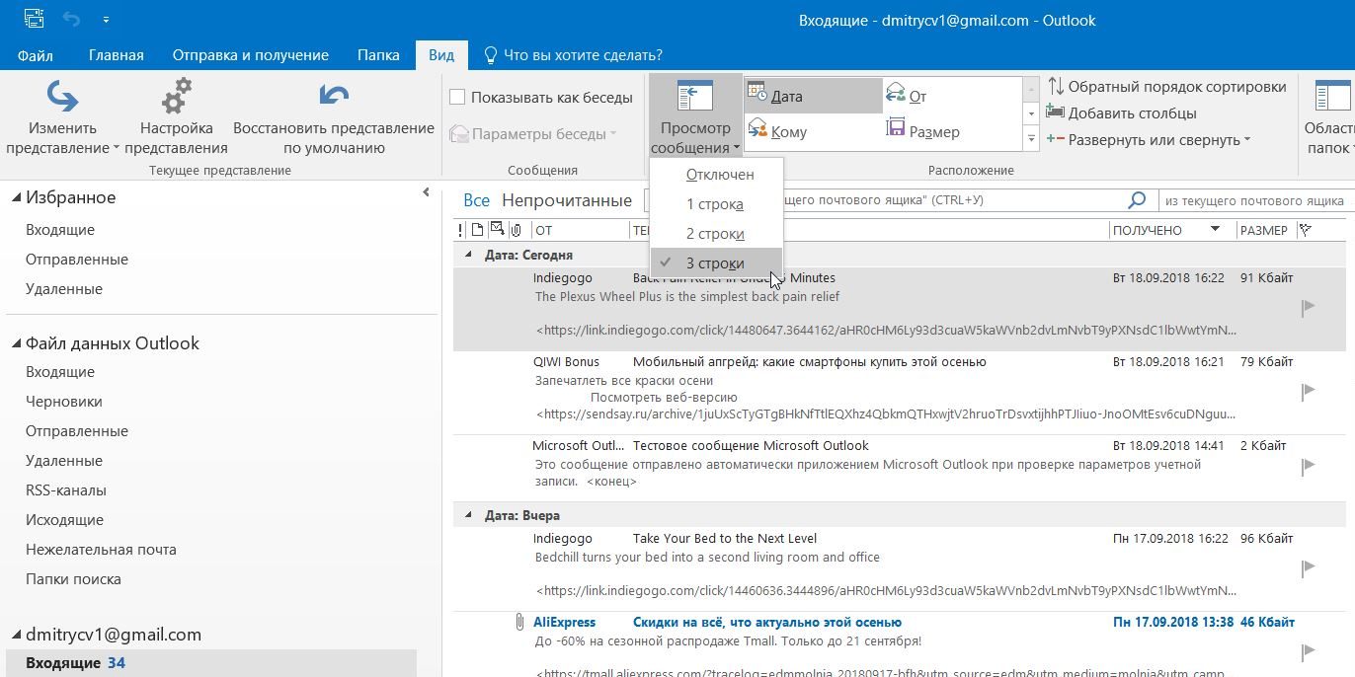Click the search magnifier icon
This screenshot has height=677, width=1355.
pyautogui.click(x=1138, y=200)
